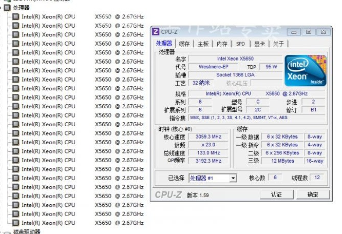The width and height of the screenshot is (342, 234).
Task: Click the 总线速度 value 133.0 MHz
Action: 208,153
